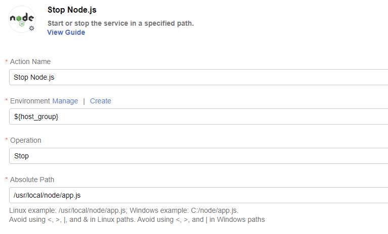388x234 pixels.
Task: Click the Action Name label
Action: [30, 62]
